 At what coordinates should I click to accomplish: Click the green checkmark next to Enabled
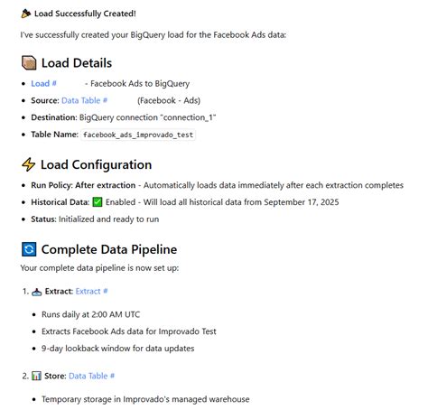click(x=98, y=202)
